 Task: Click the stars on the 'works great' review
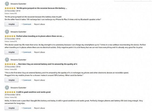click(10, 92)
